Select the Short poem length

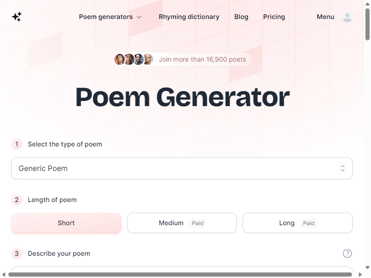click(66, 223)
